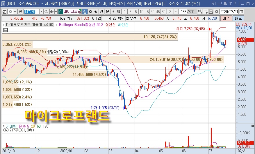
Task: Save chart settings with the floppy disk icon
Action: [211, 12]
